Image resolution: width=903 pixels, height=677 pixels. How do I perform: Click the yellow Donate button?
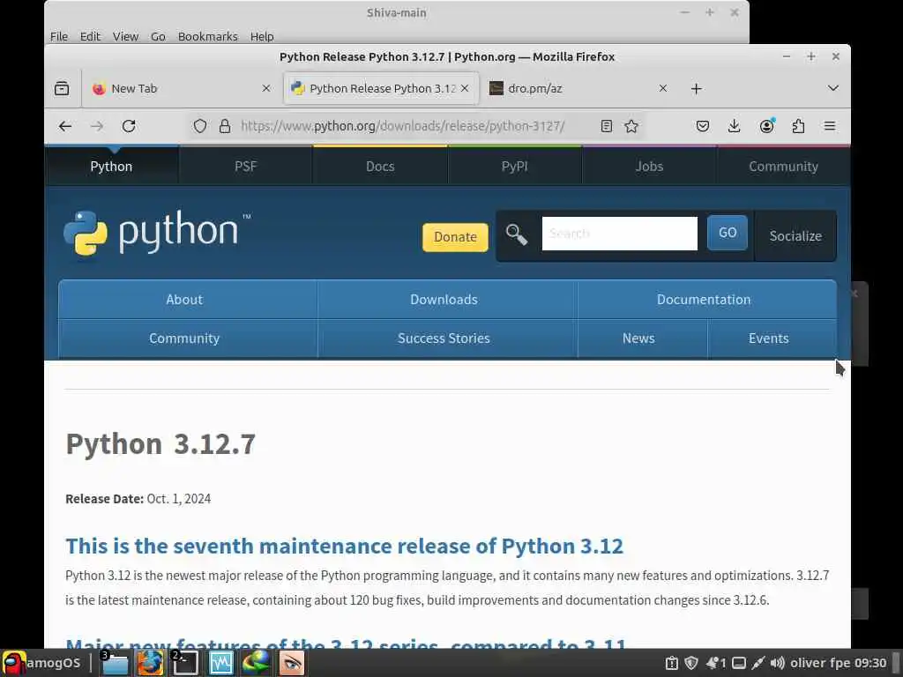tap(455, 236)
